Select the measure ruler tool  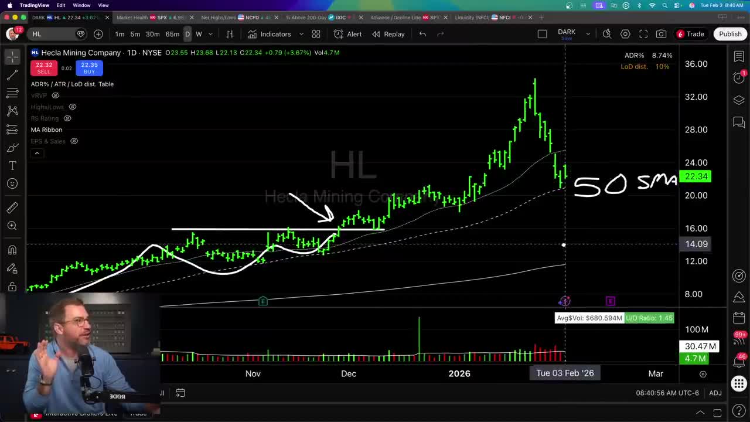click(x=12, y=206)
